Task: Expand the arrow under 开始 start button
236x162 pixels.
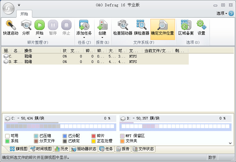Action: [39, 37]
